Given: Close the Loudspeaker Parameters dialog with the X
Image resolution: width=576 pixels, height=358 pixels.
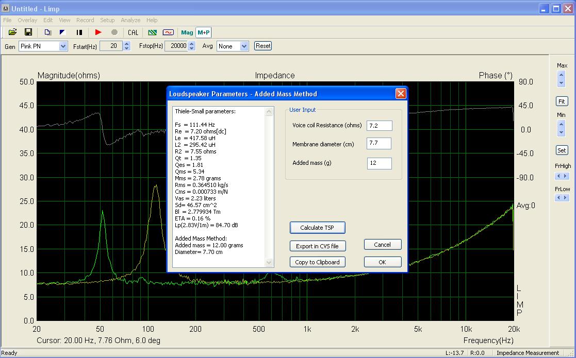Looking at the screenshot, I should [x=401, y=94].
